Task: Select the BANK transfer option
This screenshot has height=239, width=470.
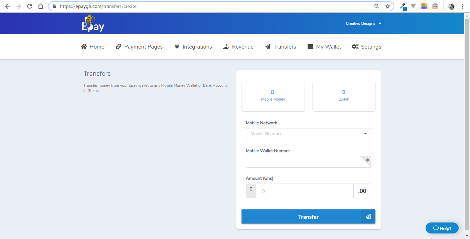Action: click(x=344, y=96)
